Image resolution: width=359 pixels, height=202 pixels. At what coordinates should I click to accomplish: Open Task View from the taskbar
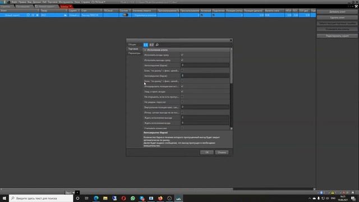(86, 198)
